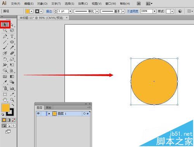Select the Symbol Sprayer tool

pyautogui.click(x=5, y=88)
